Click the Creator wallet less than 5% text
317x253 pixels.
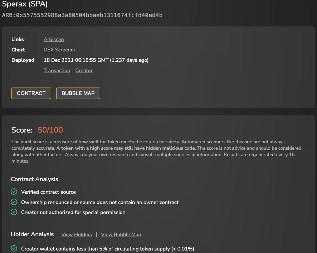point(108,249)
